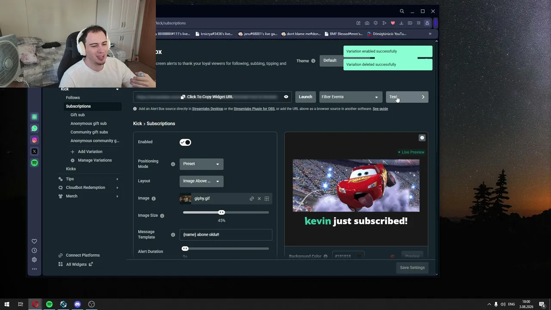Open Instagram in the browser sidebar
551x310 pixels.
(34, 140)
